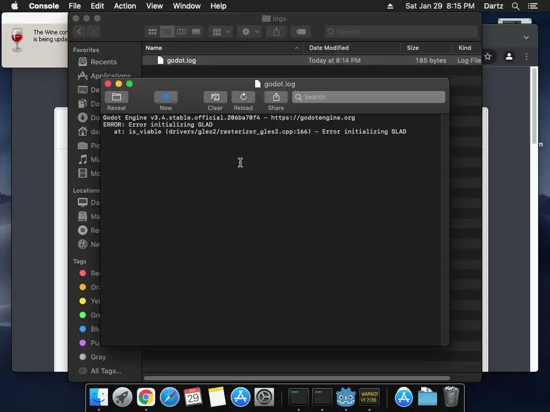Image resolution: width=550 pixels, height=412 pixels.
Task: Sort Finder list by Date Modified
Action: click(352, 48)
